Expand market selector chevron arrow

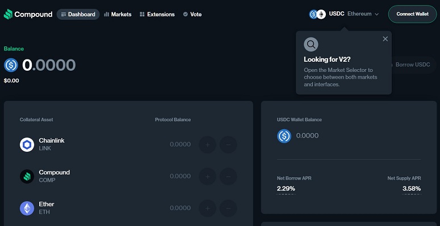(x=377, y=14)
